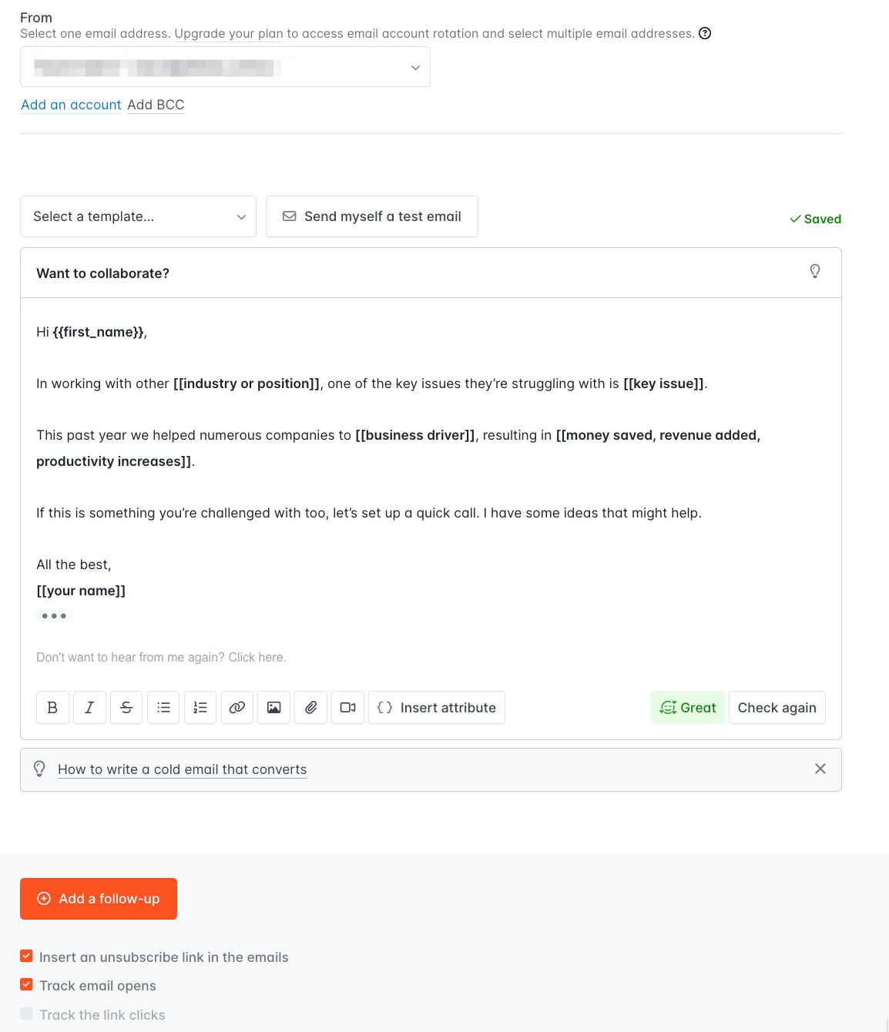Enable the Track the link clicks option
The image size is (889, 1032).
pyautogui.click(x=26, y=1014)
